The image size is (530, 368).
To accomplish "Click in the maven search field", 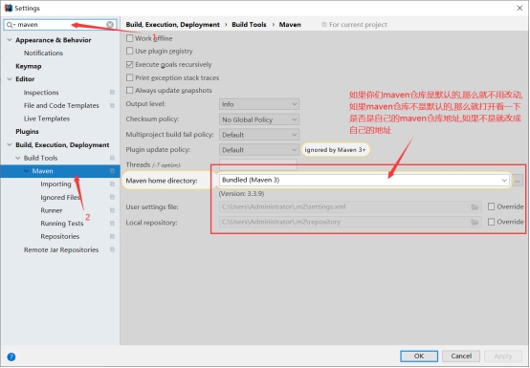I will click(61, 24).
